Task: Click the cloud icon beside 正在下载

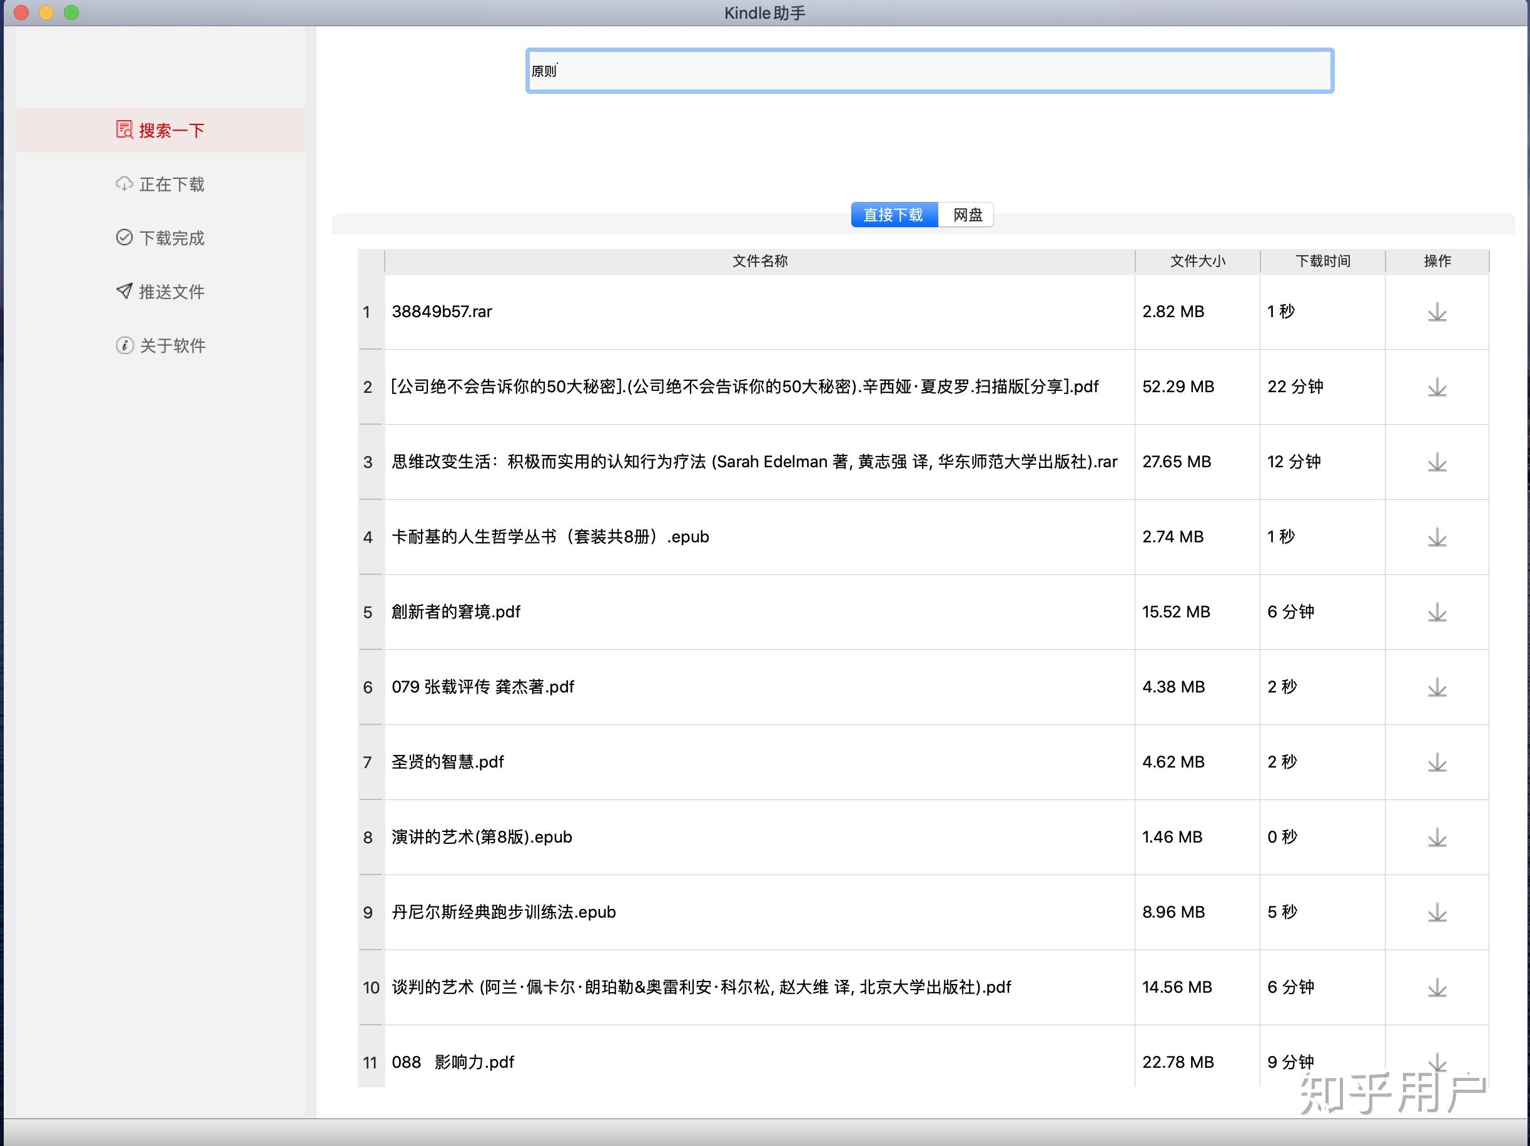Action: 124,183
